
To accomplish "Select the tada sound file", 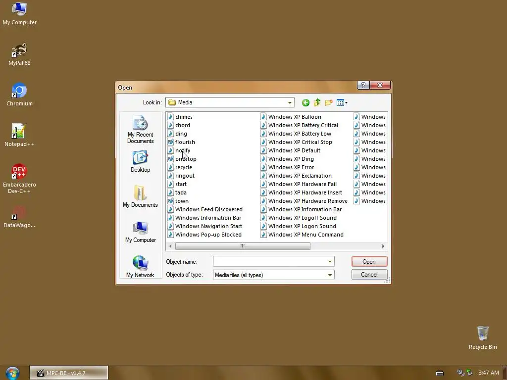I will 177,192.
